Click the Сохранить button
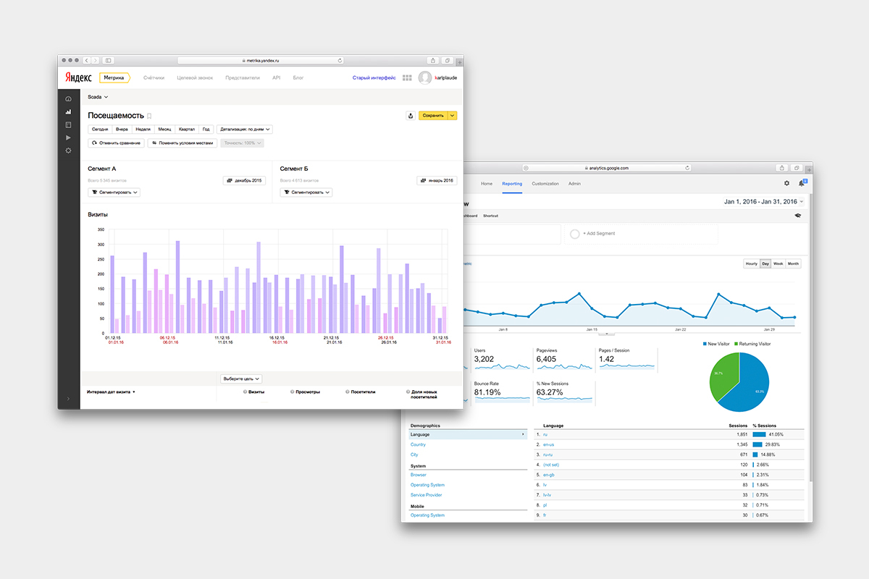Image resolution: width=869 pixels, height=579 pixels. [x=433, y=115]
